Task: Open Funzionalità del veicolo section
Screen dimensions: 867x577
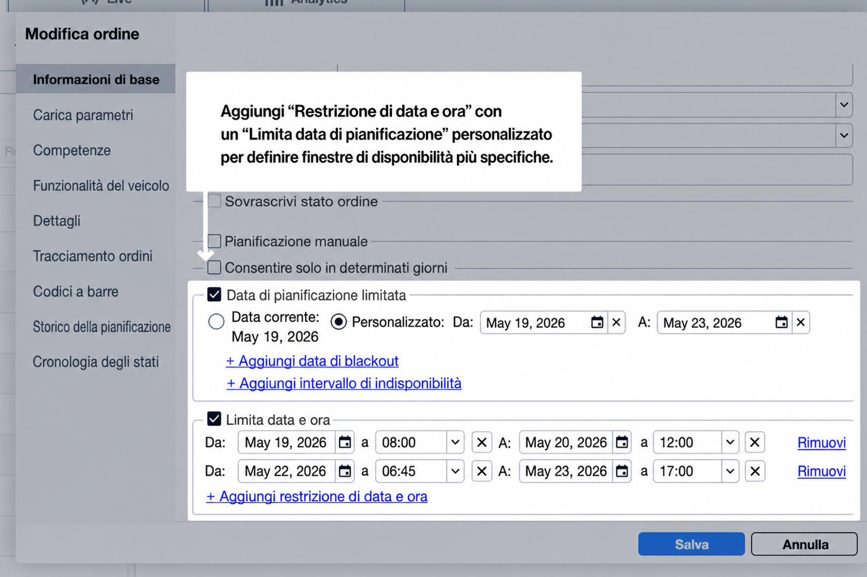Action: 101,186
